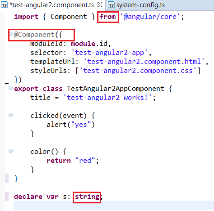Click the 'selector' property name
Screen dimensions: 214x211
(47, 53)
